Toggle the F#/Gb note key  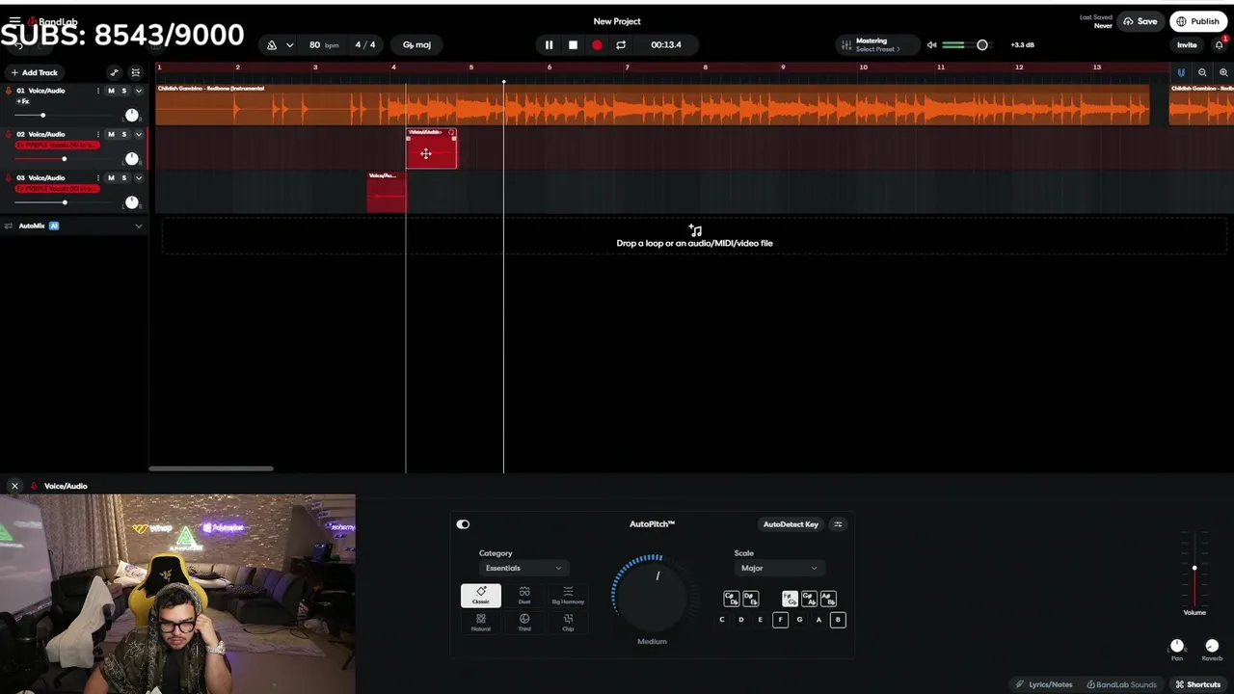pyautogui.click(x=790, y=599)
